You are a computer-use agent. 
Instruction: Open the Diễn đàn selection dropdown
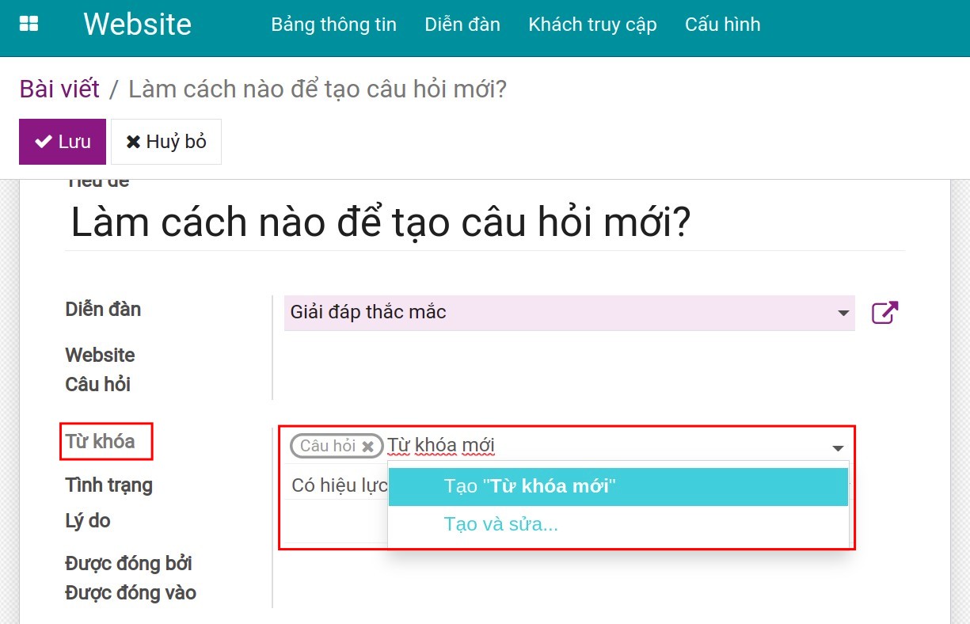pyautogui.click(x=554, y=312)
